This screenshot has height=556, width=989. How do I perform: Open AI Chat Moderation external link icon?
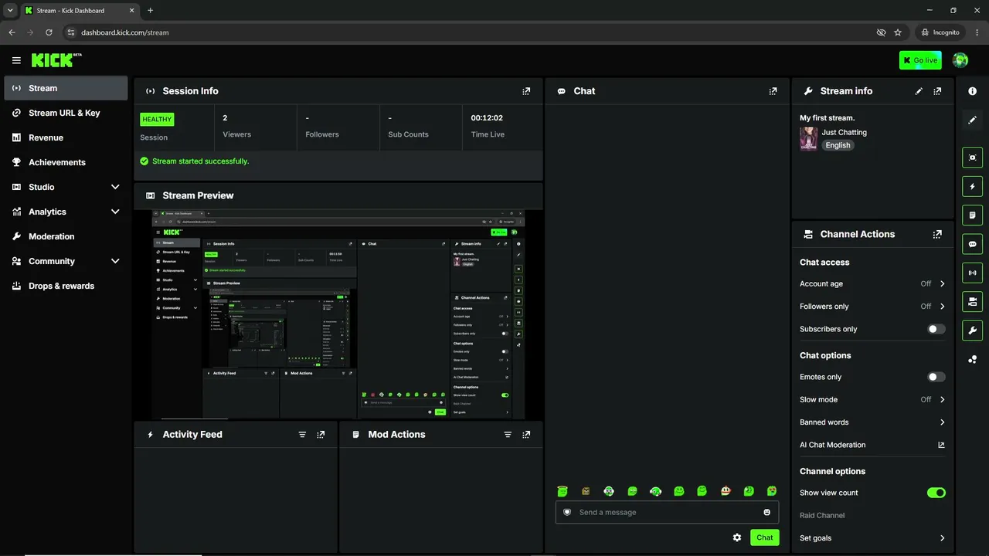coord(941,445)
